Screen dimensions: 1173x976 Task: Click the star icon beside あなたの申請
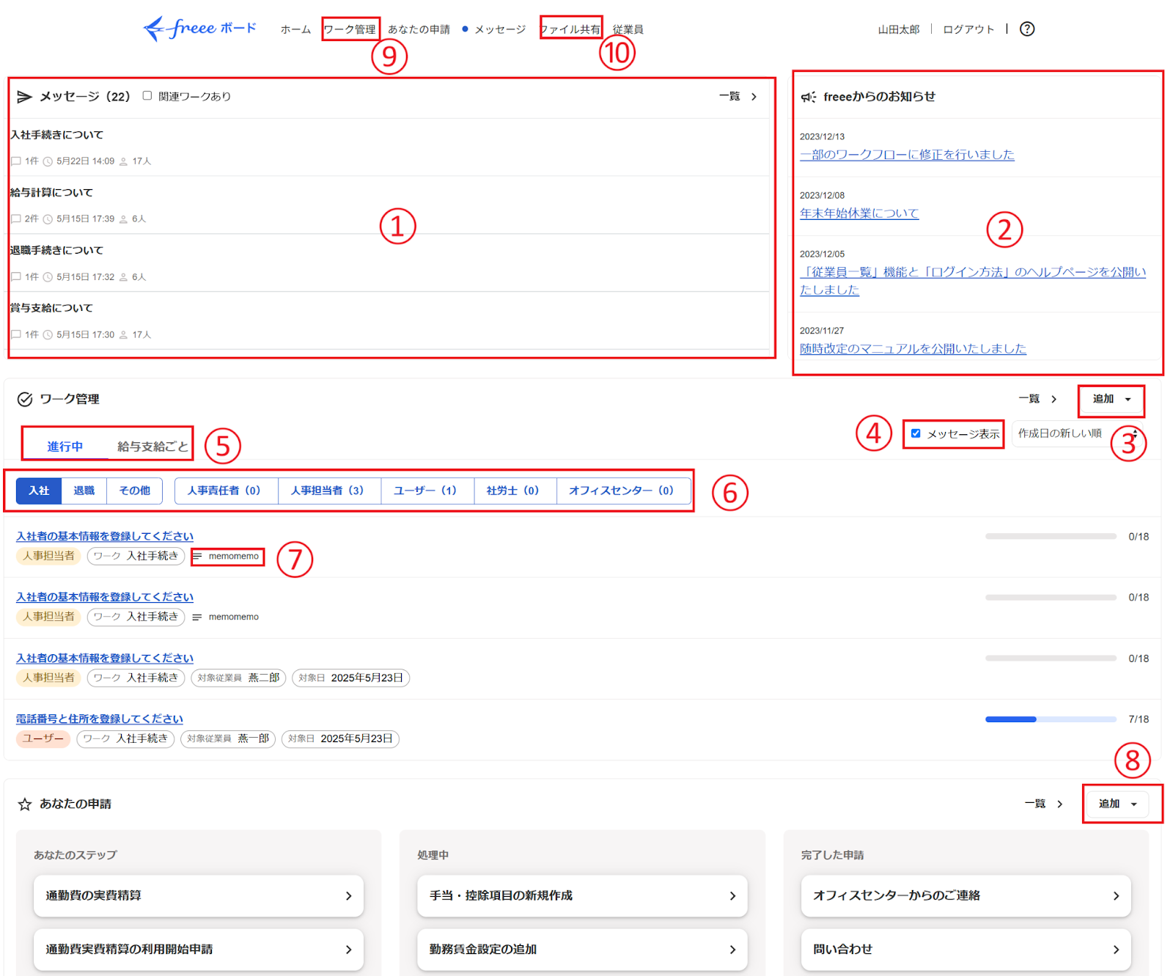(25, 804)
